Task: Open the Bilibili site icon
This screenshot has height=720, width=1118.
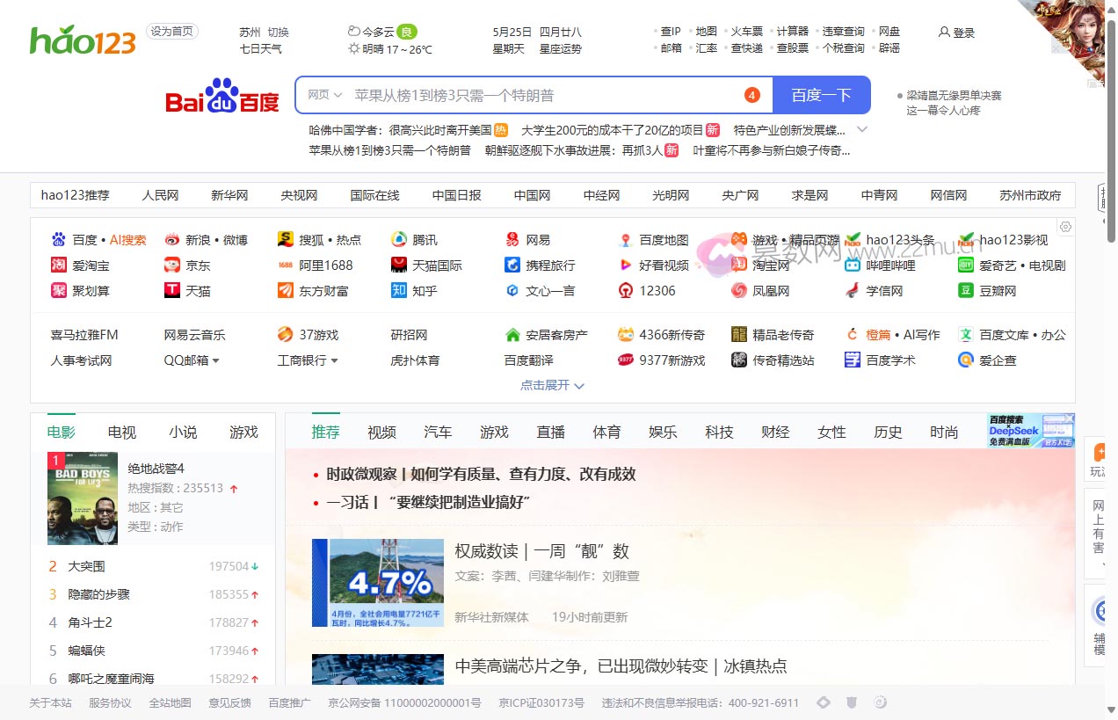Action: tap(853, 265)
